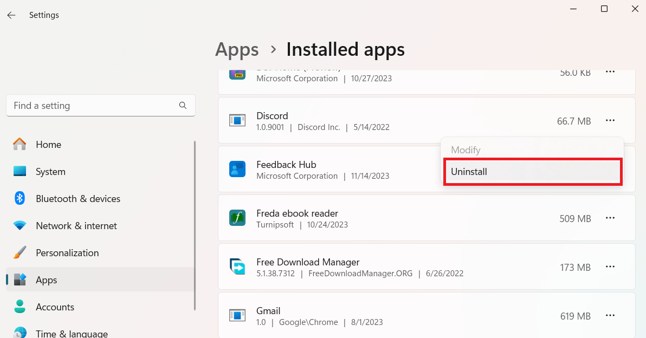
Task: Open Network & internet settings
Action: click(x=20, y=225)
